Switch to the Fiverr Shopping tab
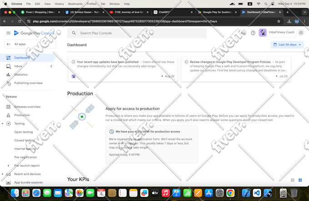309x201 pixels. (x=40, y=12)
